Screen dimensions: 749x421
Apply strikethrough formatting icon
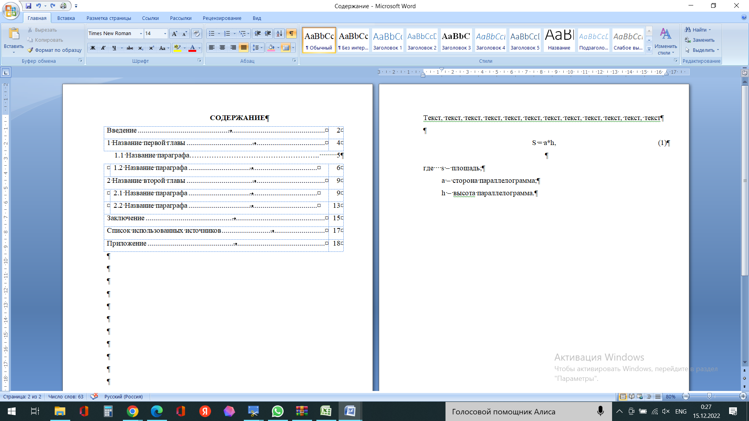pyautogui.click(x=130, y=48)
